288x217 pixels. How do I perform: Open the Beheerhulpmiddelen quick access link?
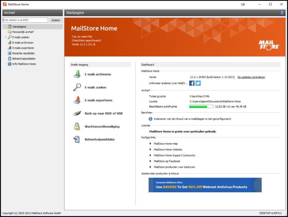(x=100, y=140)
